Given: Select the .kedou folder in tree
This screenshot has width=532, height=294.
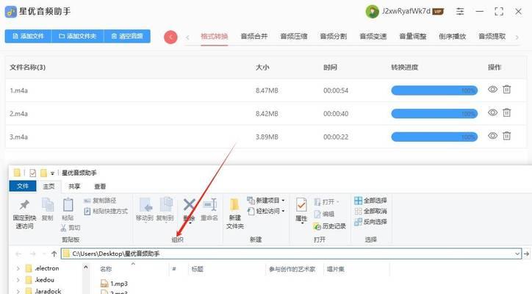Looking at the screenshot, I should [40, 280].
